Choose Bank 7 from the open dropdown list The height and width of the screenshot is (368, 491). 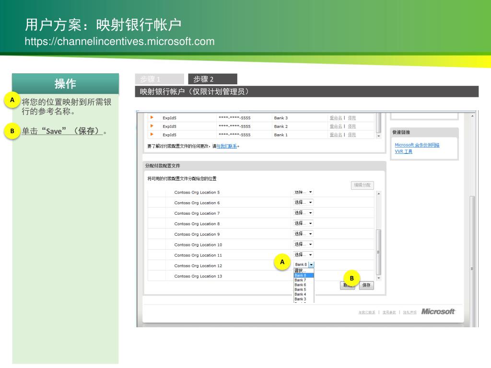[304, 280]
